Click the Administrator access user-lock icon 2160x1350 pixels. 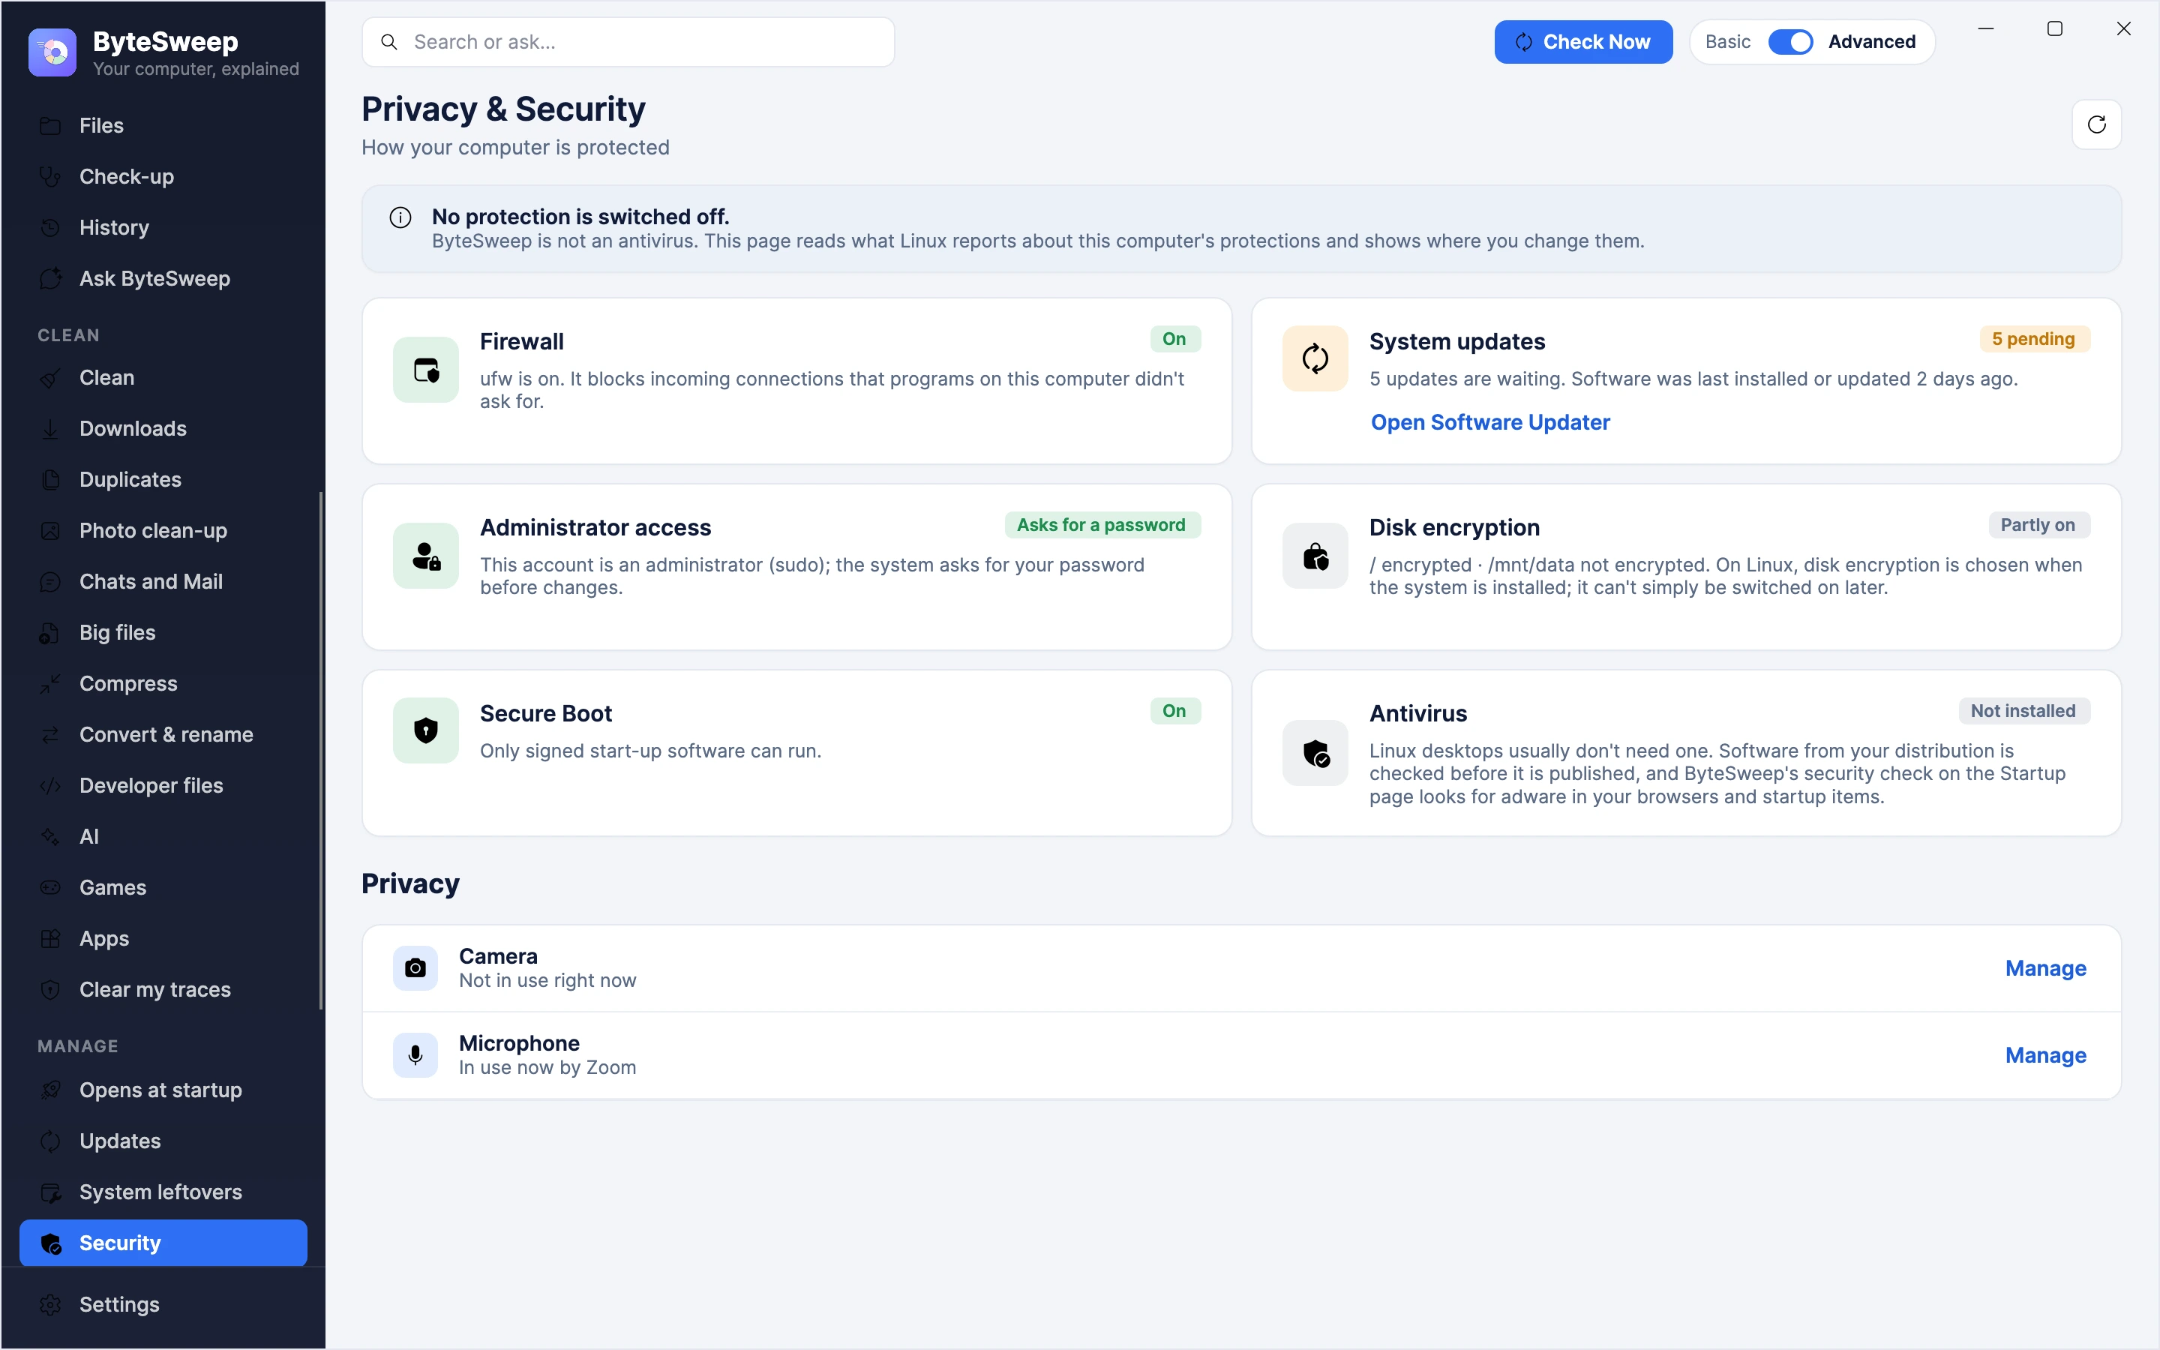[x=426, y=555]
